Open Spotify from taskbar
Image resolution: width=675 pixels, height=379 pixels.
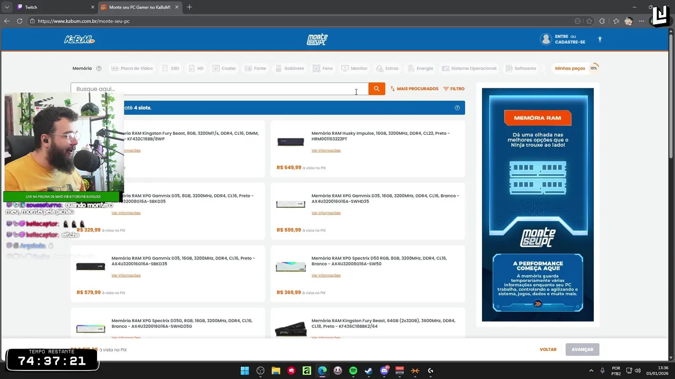pos(353,371)
